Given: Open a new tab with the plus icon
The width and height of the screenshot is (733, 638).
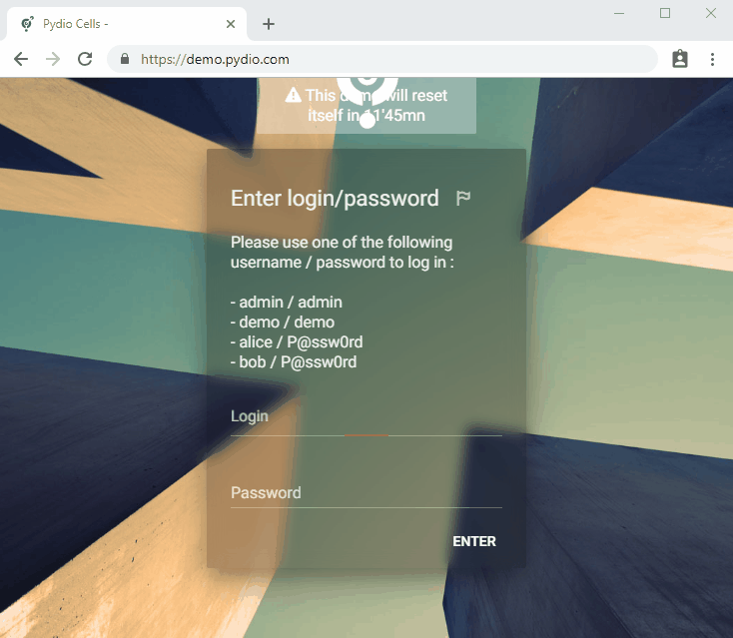Looking at the screenshot, I should pyautogui.click(x=269, y=24).
